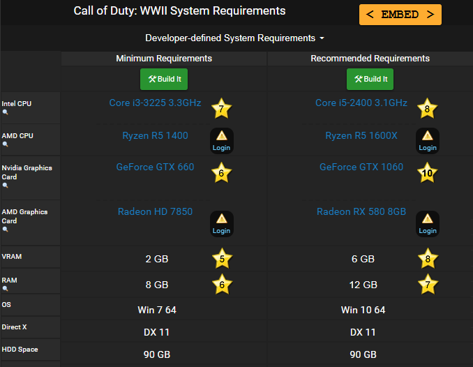Click star rating 7 beside Core i3-3225
473x367 pixels.
click(221, 108)
